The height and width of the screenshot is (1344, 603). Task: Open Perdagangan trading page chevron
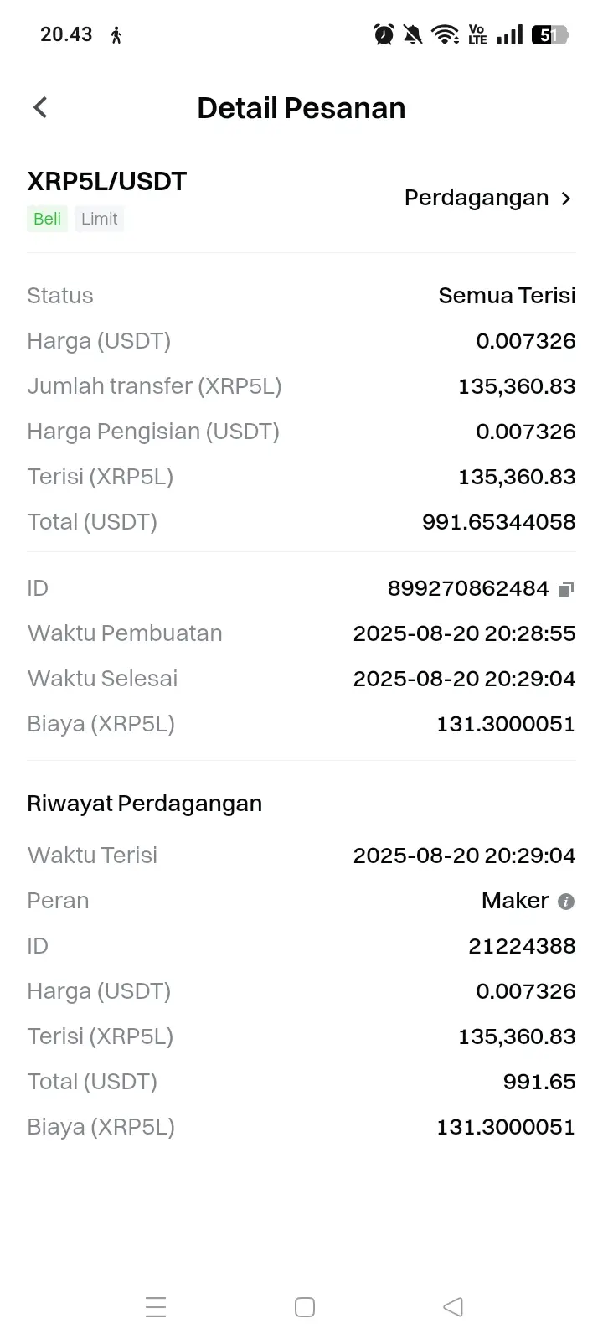pyautogui.click(x=566, y=199)
